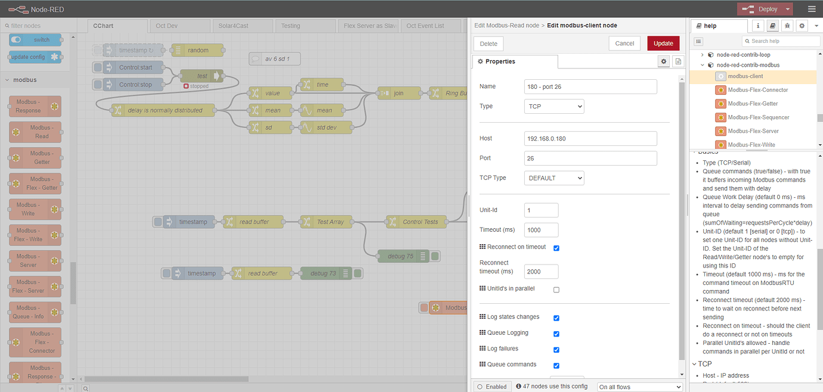Open the node information sidebar tab
This screenshot has height=392, width=823.
[x=757, y=26]
